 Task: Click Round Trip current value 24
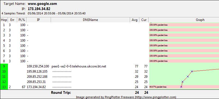coord(146,92)
